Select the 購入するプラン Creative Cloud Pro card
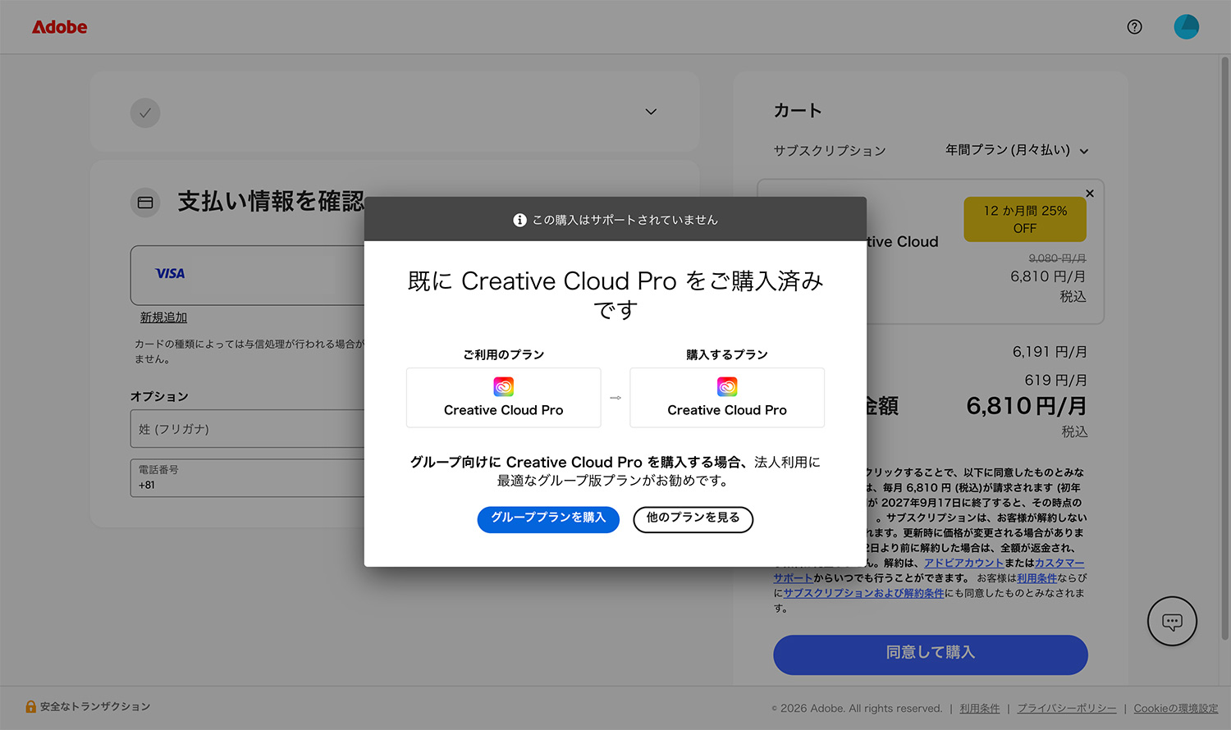This screenshot has height=730, width=1231. tap(727, 398)
